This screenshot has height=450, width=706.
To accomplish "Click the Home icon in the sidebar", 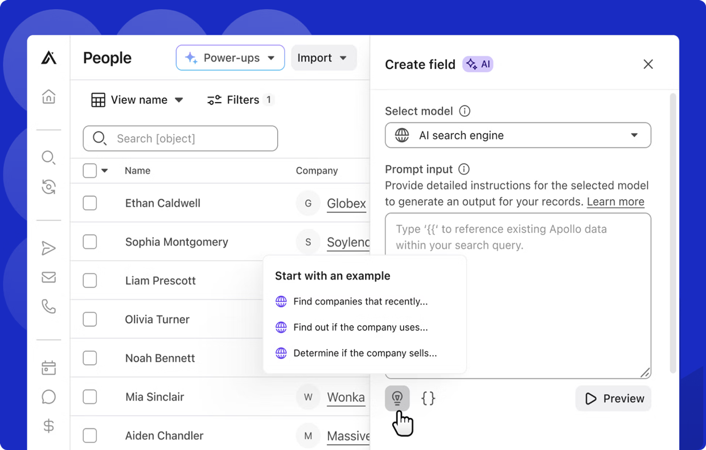I will point(49,97).
